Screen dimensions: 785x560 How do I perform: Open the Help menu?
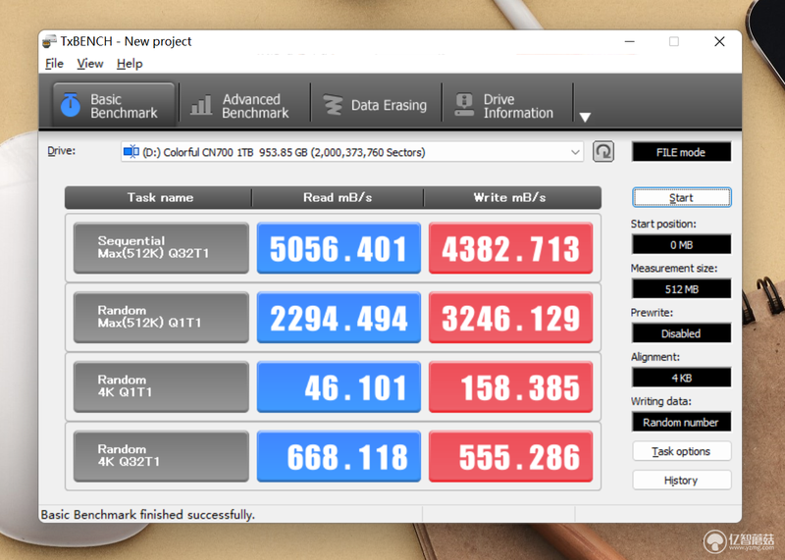pos(130,64)
